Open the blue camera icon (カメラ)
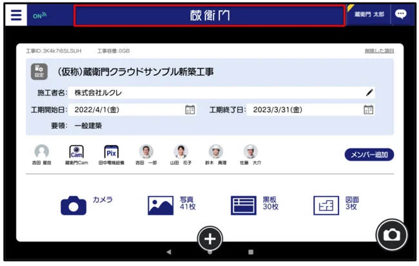 [73, 205]
